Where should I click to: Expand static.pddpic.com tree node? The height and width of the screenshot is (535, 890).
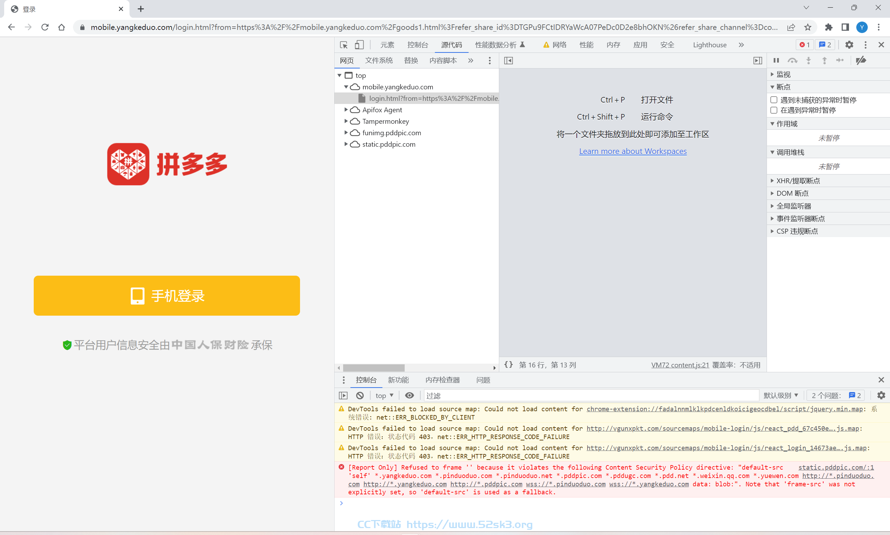pyautogui.click(x=346, y=144)
